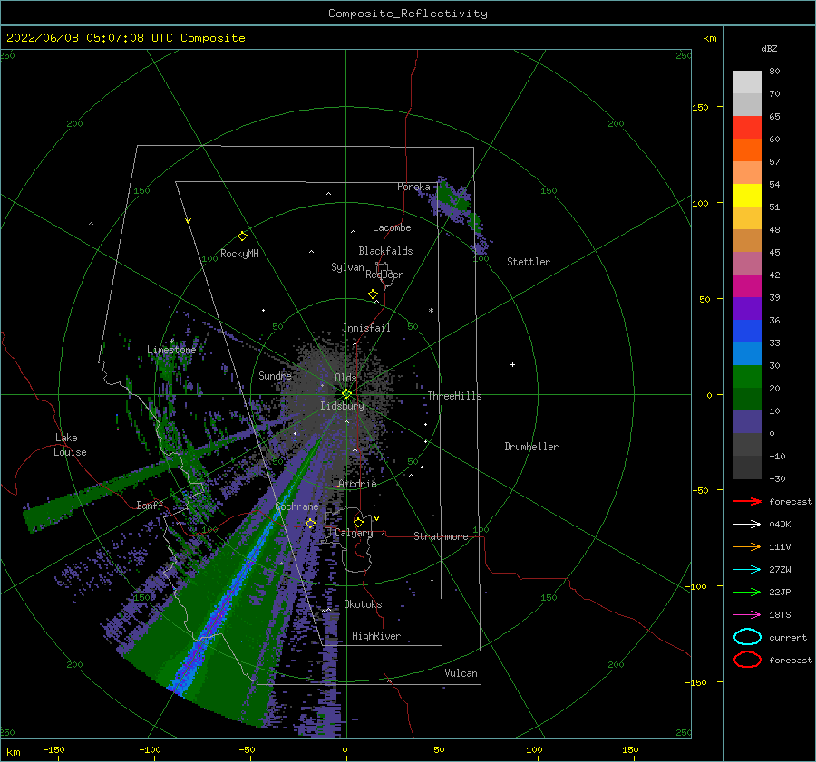Click the Cochrane city label

pos(296,506)
